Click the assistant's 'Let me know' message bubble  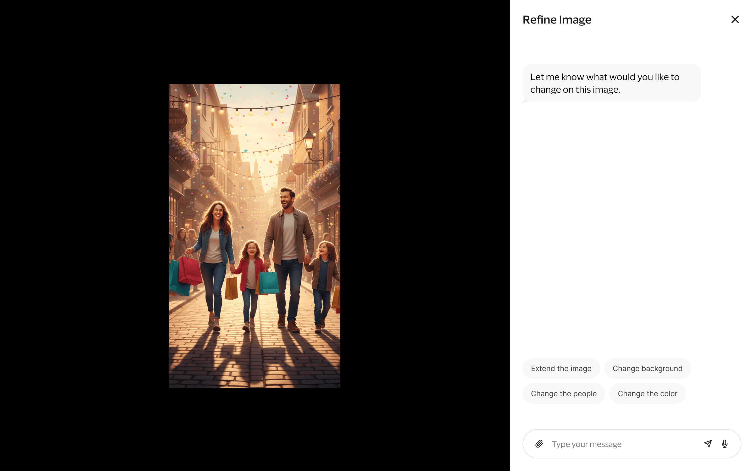[611, 83]
